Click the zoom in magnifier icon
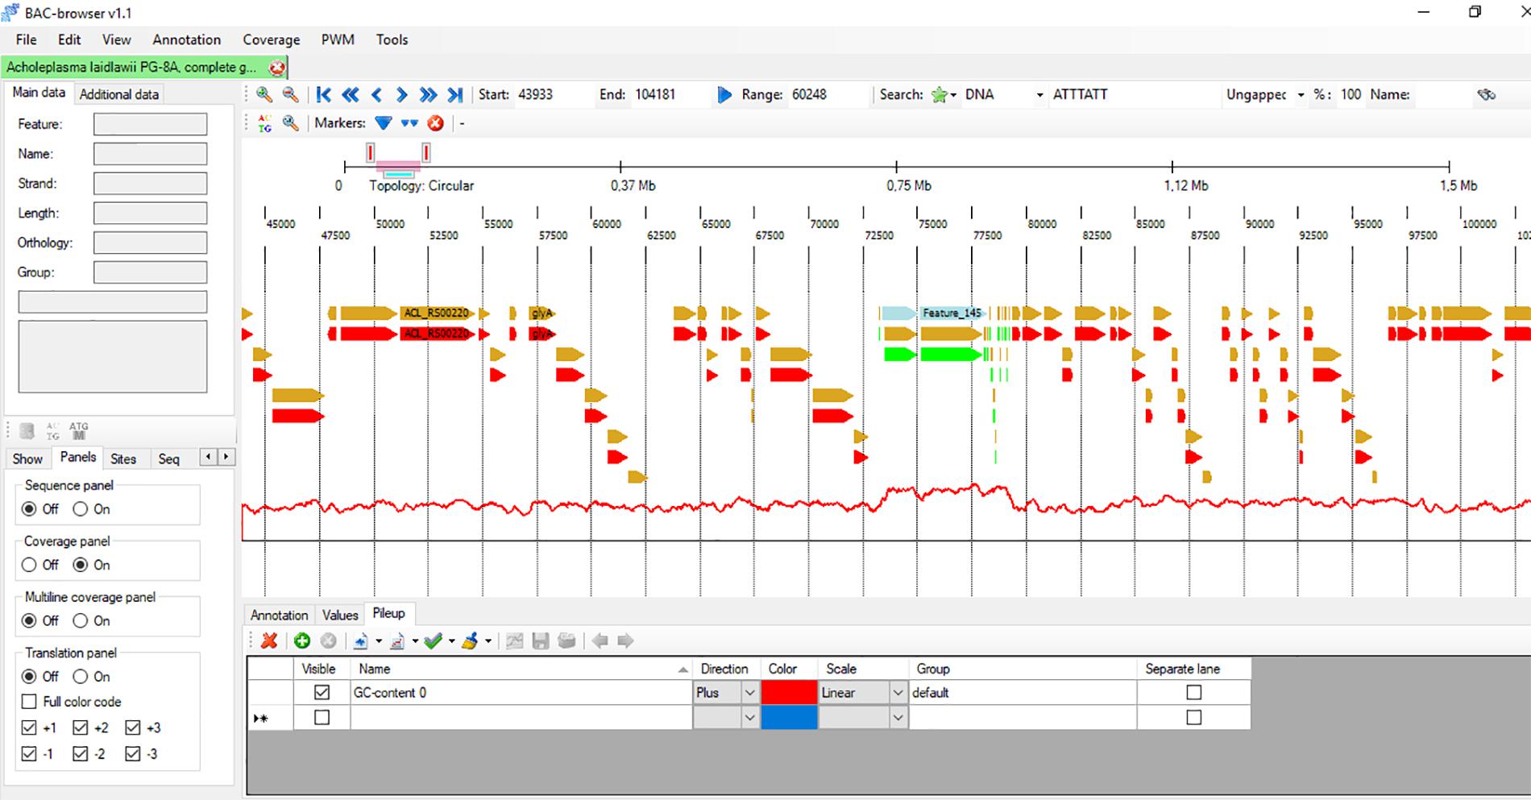This screenshot has width=1531, height=800. 263,94
